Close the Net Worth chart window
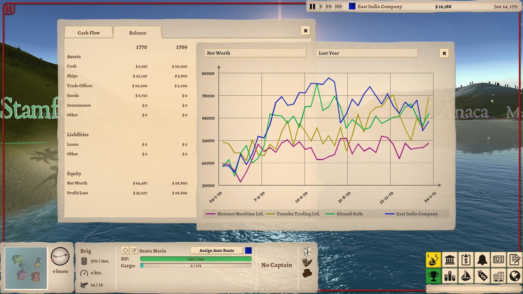The width and height of the screenshot is (523, 294). (x=444, y=53)
